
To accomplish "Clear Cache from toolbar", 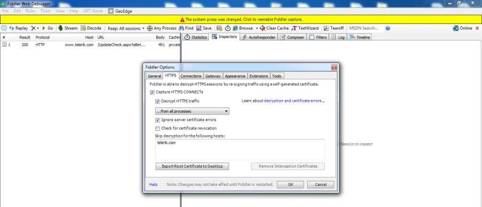I will click(x=274, y=28).
